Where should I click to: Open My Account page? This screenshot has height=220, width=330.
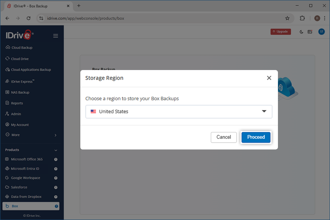tap(17, 125)
